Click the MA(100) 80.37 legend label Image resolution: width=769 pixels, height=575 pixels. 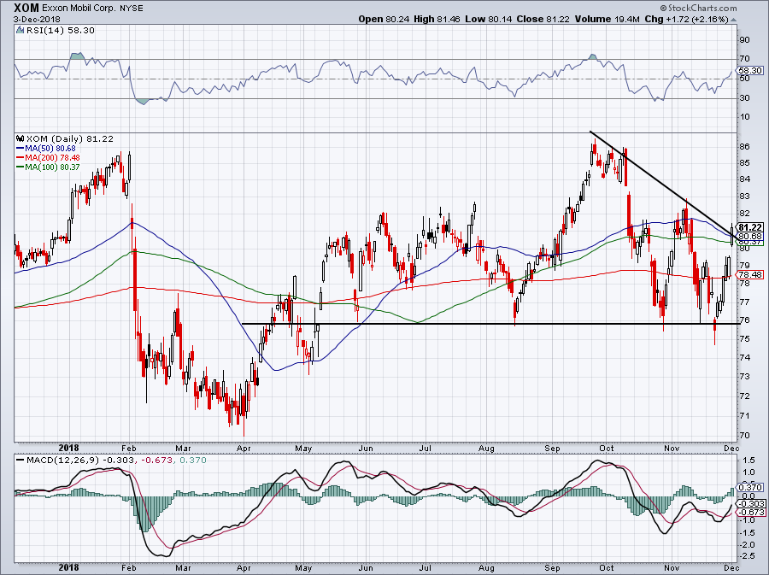52,167
